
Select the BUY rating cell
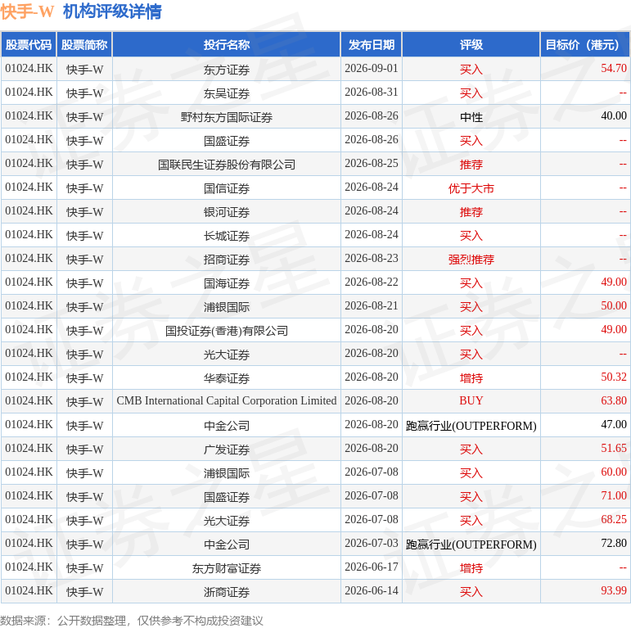coord(471,401)
